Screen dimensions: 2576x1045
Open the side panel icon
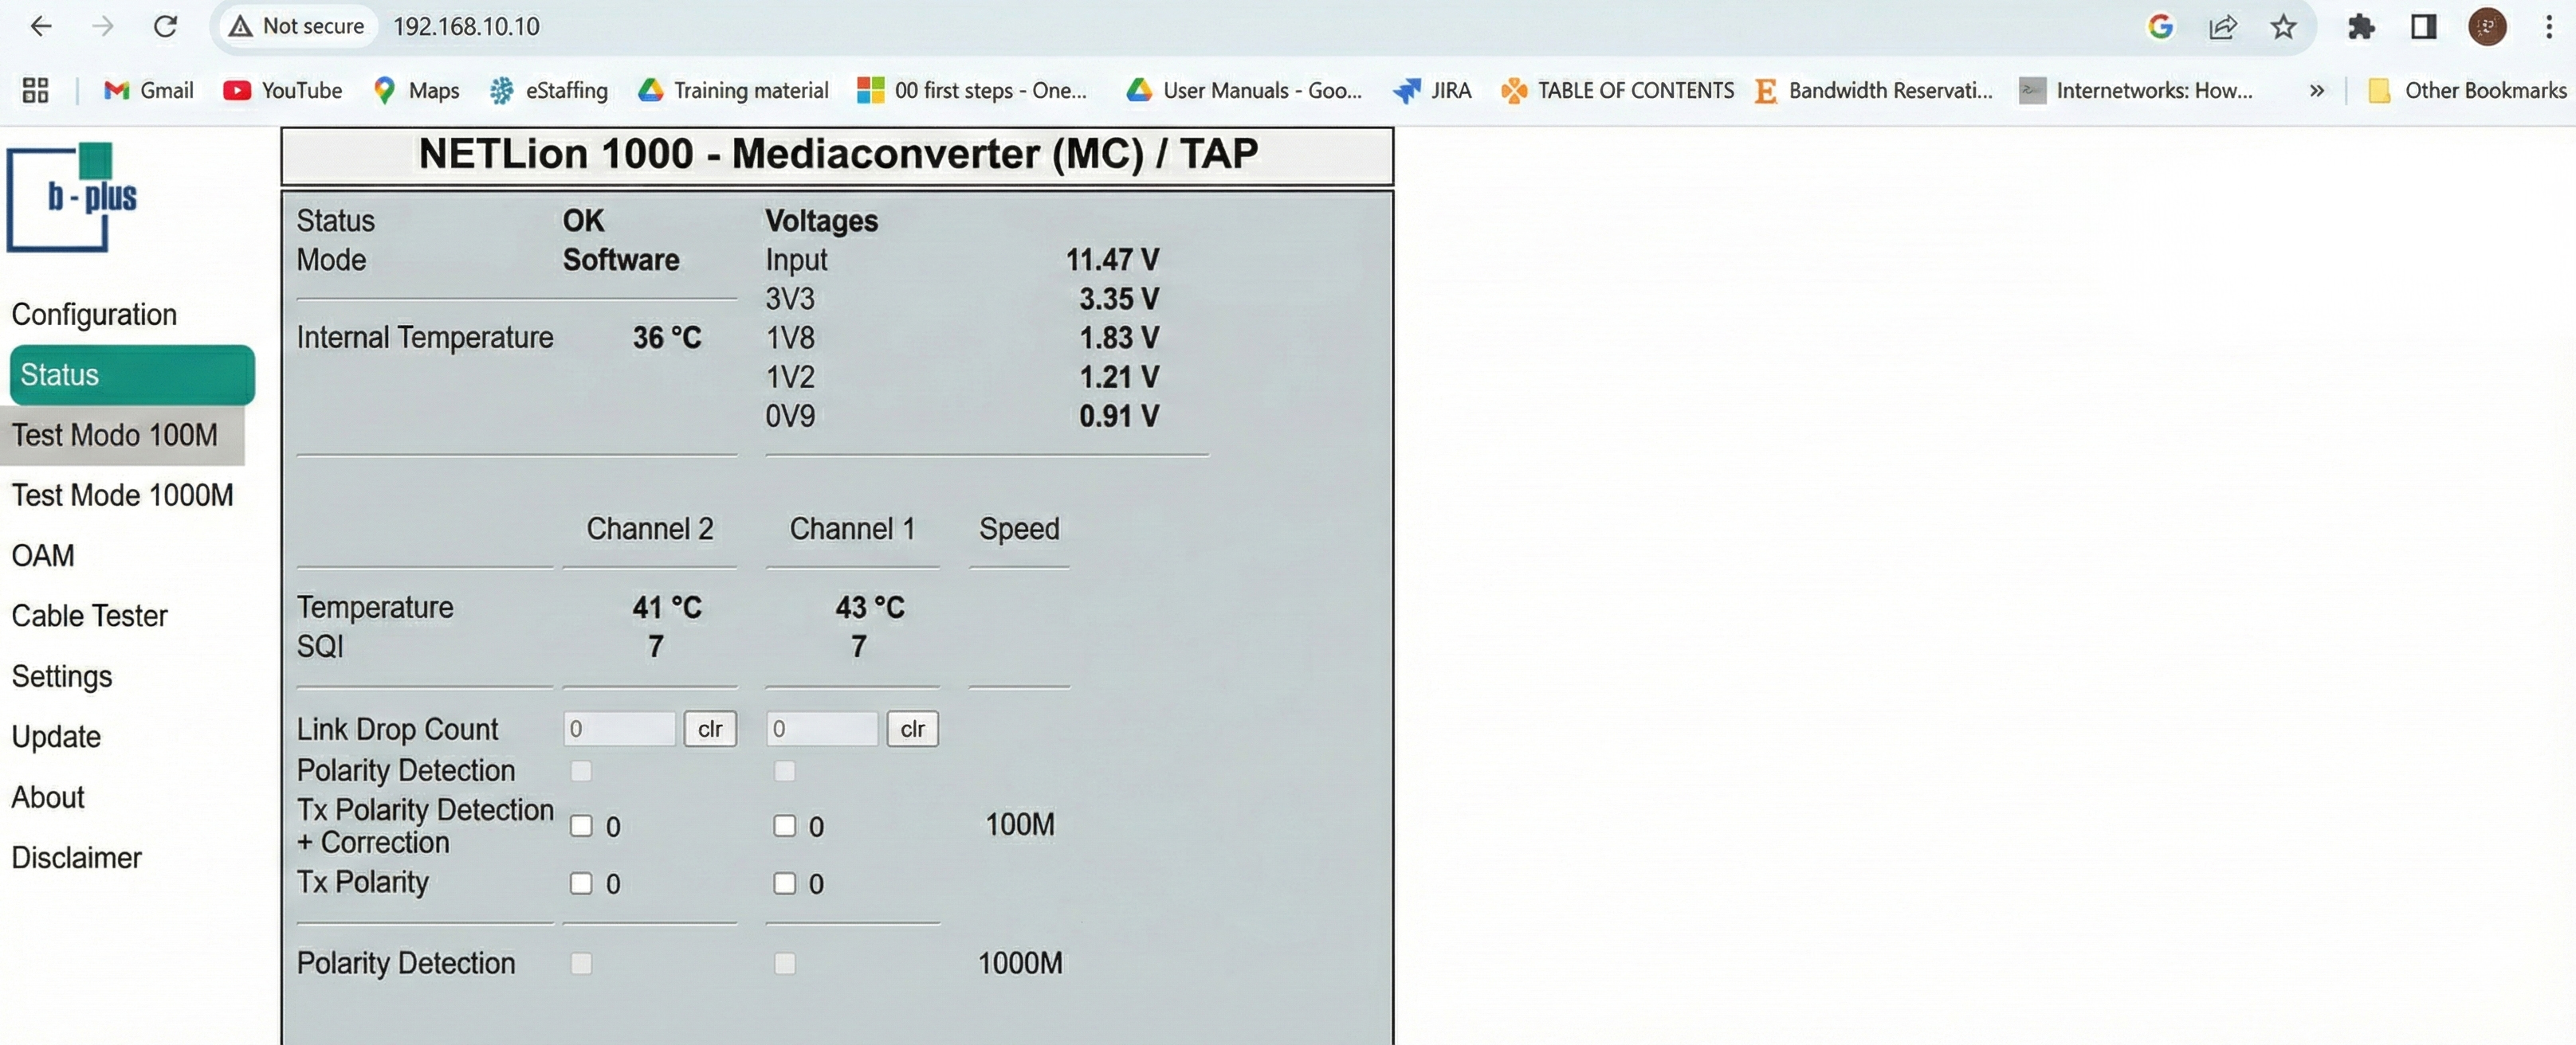[x=2424, y=27]
